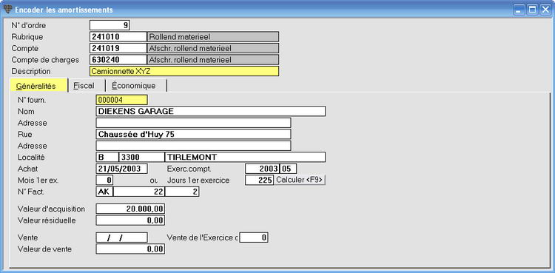This screenshot has height=273, width=555.
Task: Select the Généralités tab
Action: pyautogui.click(x=38, y=86)
